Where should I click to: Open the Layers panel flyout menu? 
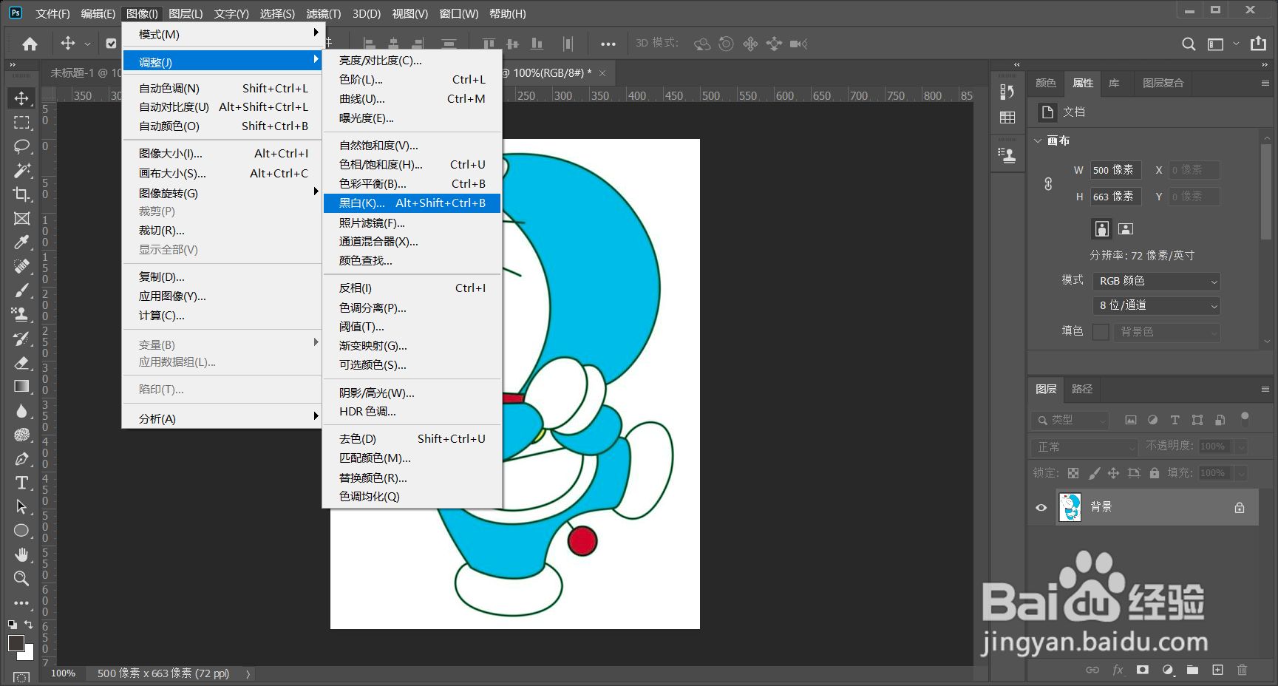tap(1265, 390)
